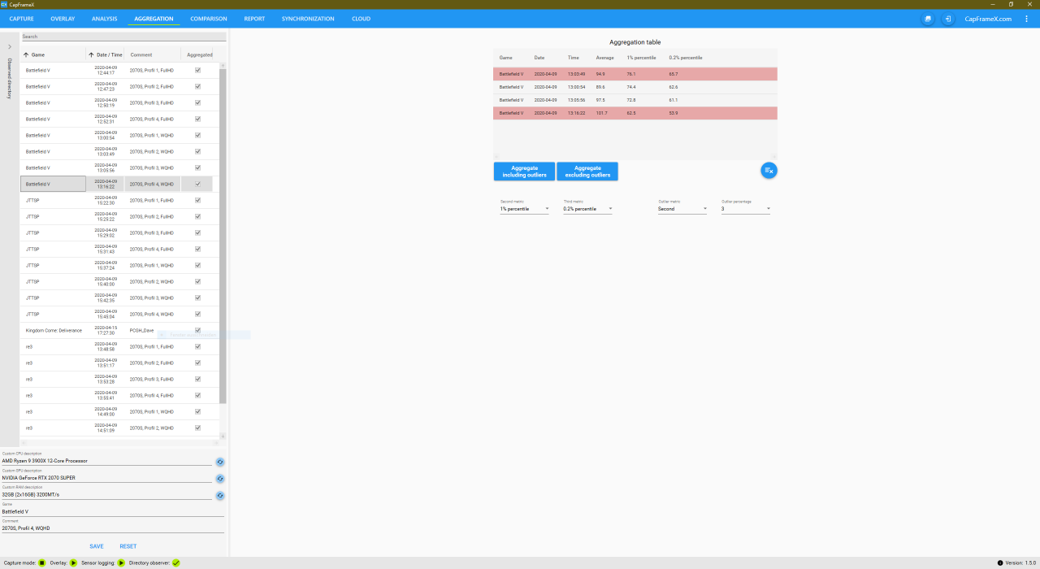Click the Aggregated column header
Screen dimensions: 1040x569
(200, 54)
